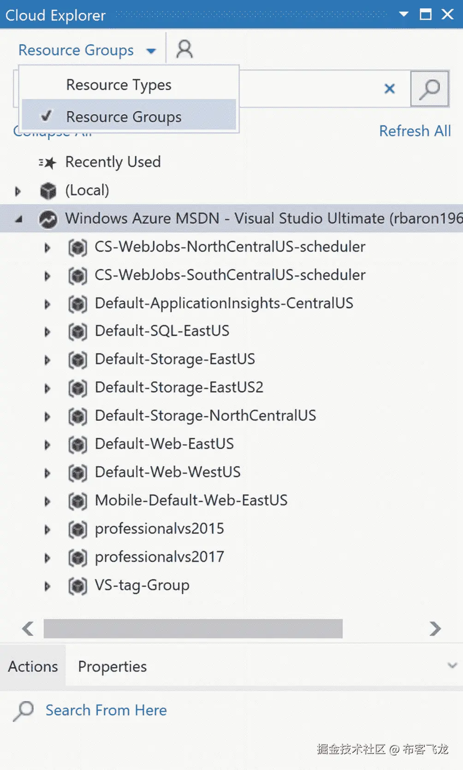This screenshot has width=463, height=770.
Task: Click the Default-SQL-EastUS resource group icon
Action: coord(77,332)
